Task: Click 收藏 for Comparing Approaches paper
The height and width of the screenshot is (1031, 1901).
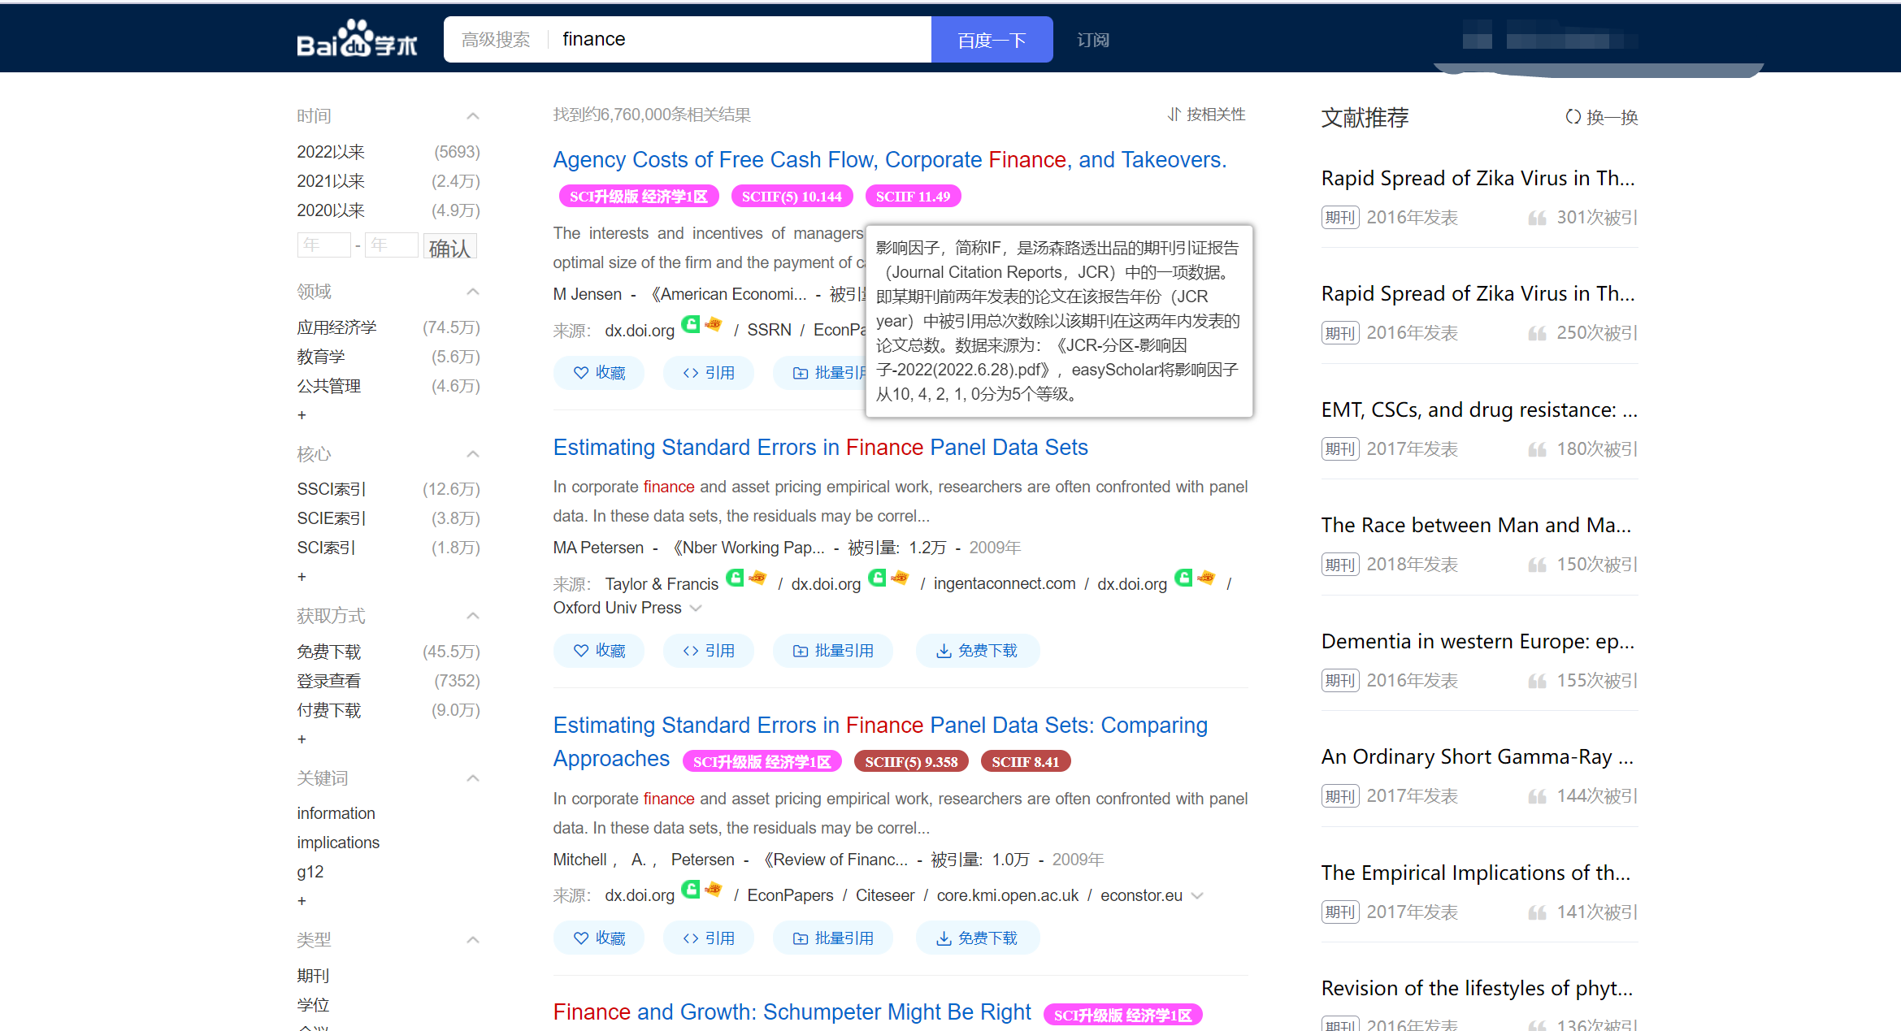Action: [x=599, y=938]
